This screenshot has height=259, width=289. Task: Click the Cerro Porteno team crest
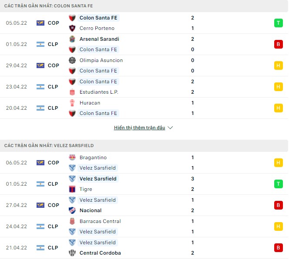[72, 28]
